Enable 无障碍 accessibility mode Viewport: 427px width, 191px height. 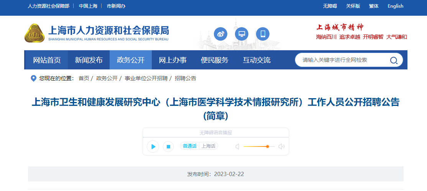tap(330, 6)
